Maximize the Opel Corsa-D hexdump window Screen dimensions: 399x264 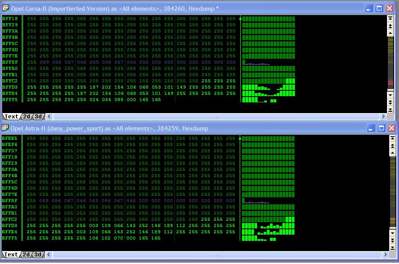[379, 8]
